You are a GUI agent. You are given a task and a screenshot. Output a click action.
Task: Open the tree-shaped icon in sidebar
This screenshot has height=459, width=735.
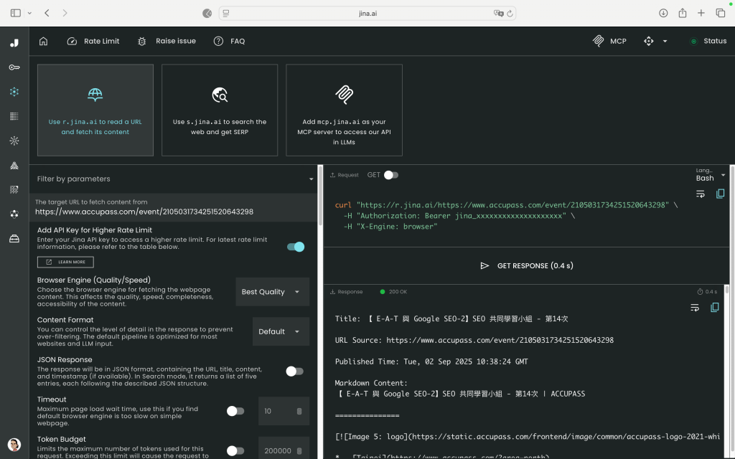[14, 166]
